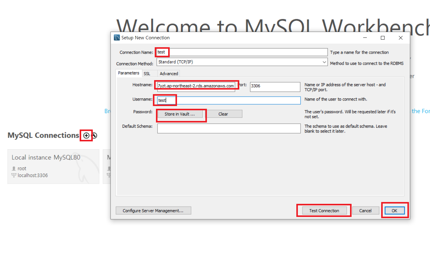This screenshot has width=430, height=280.
Task: Open Configure Server Management
Action: coord(153,211)
